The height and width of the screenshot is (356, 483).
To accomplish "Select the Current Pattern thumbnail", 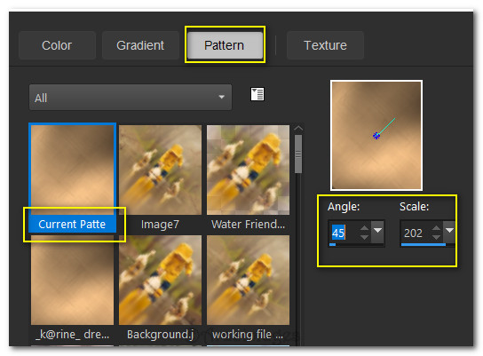I will pyautogui.click(x=73, y=178).
